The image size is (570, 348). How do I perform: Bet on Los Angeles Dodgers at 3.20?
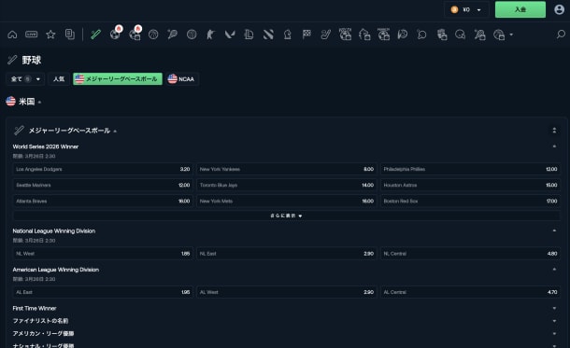[103, 169]
